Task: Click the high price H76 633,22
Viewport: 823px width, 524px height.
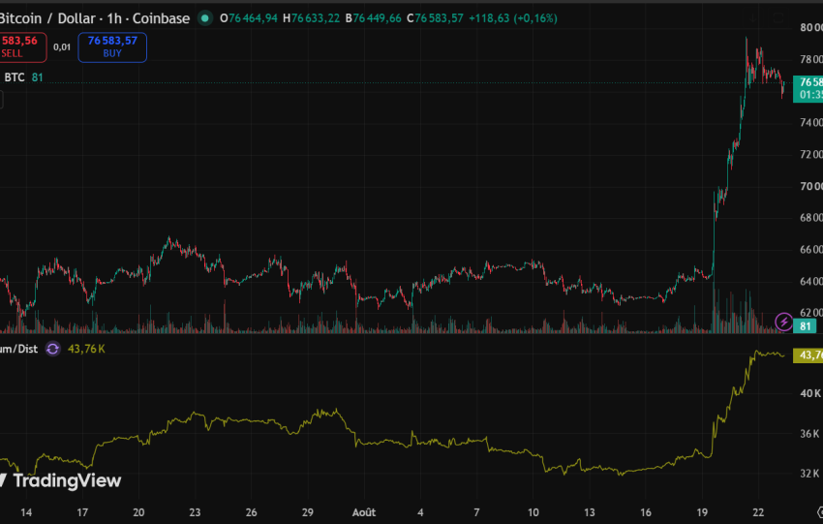Action: [x=311, y=18]
